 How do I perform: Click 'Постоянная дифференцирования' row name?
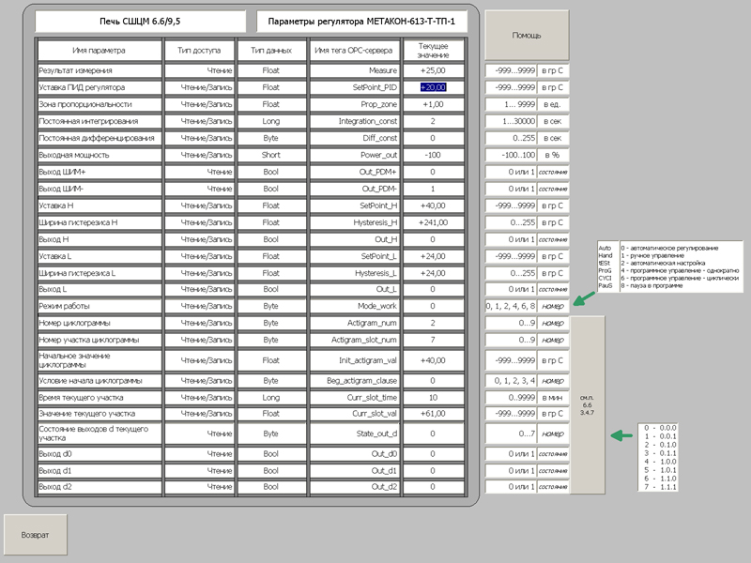(100, 138)
